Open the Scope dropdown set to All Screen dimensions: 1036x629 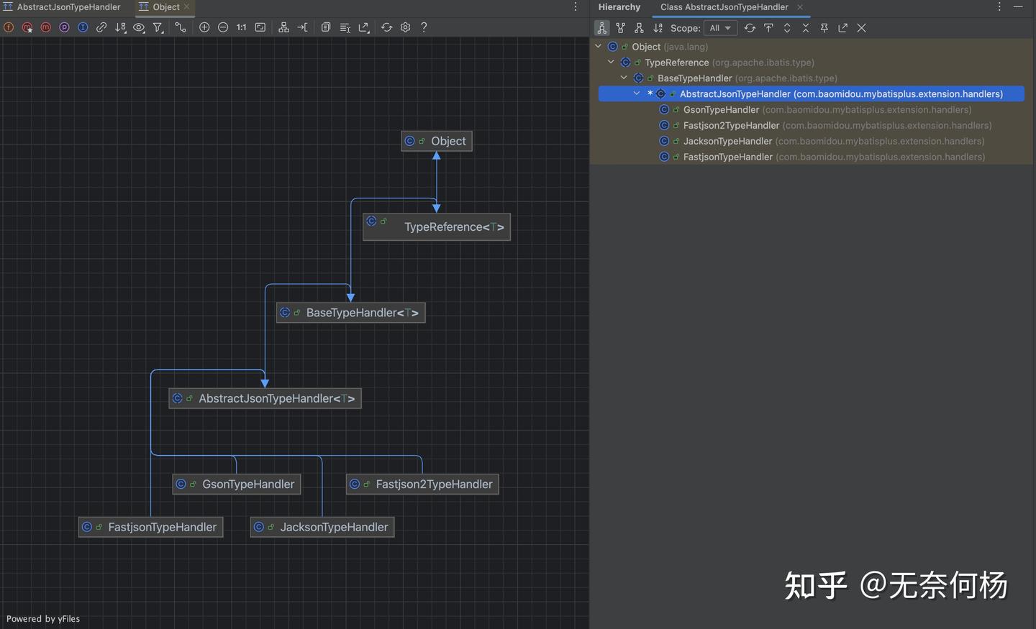pyautogui.click(x=720, y=28)
